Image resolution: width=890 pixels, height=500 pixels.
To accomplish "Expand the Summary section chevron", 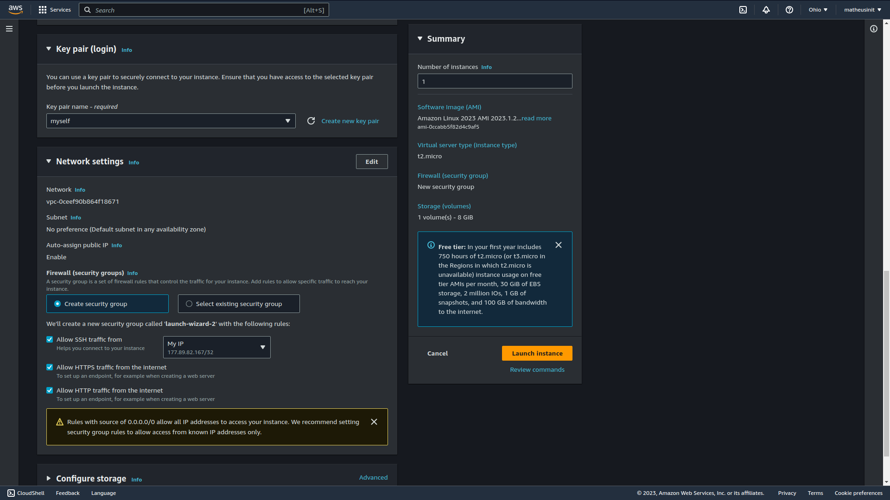I will [x=420, y=38].
